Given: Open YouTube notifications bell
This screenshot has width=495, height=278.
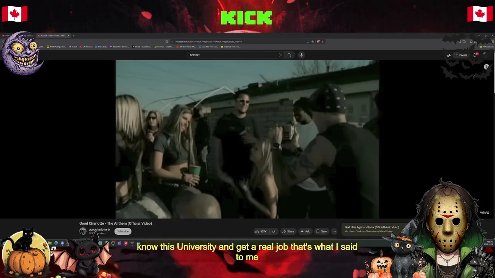Looking at the screenshot, I should tap(475, 55).
